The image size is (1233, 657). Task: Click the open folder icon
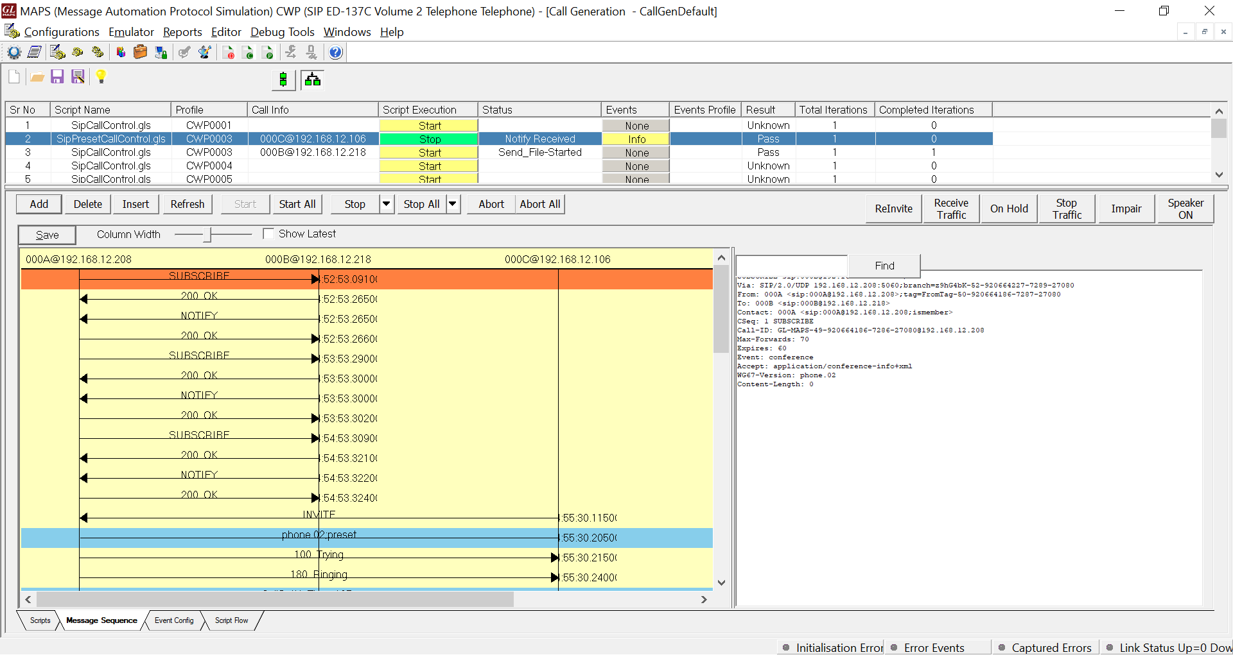[37, 77]
